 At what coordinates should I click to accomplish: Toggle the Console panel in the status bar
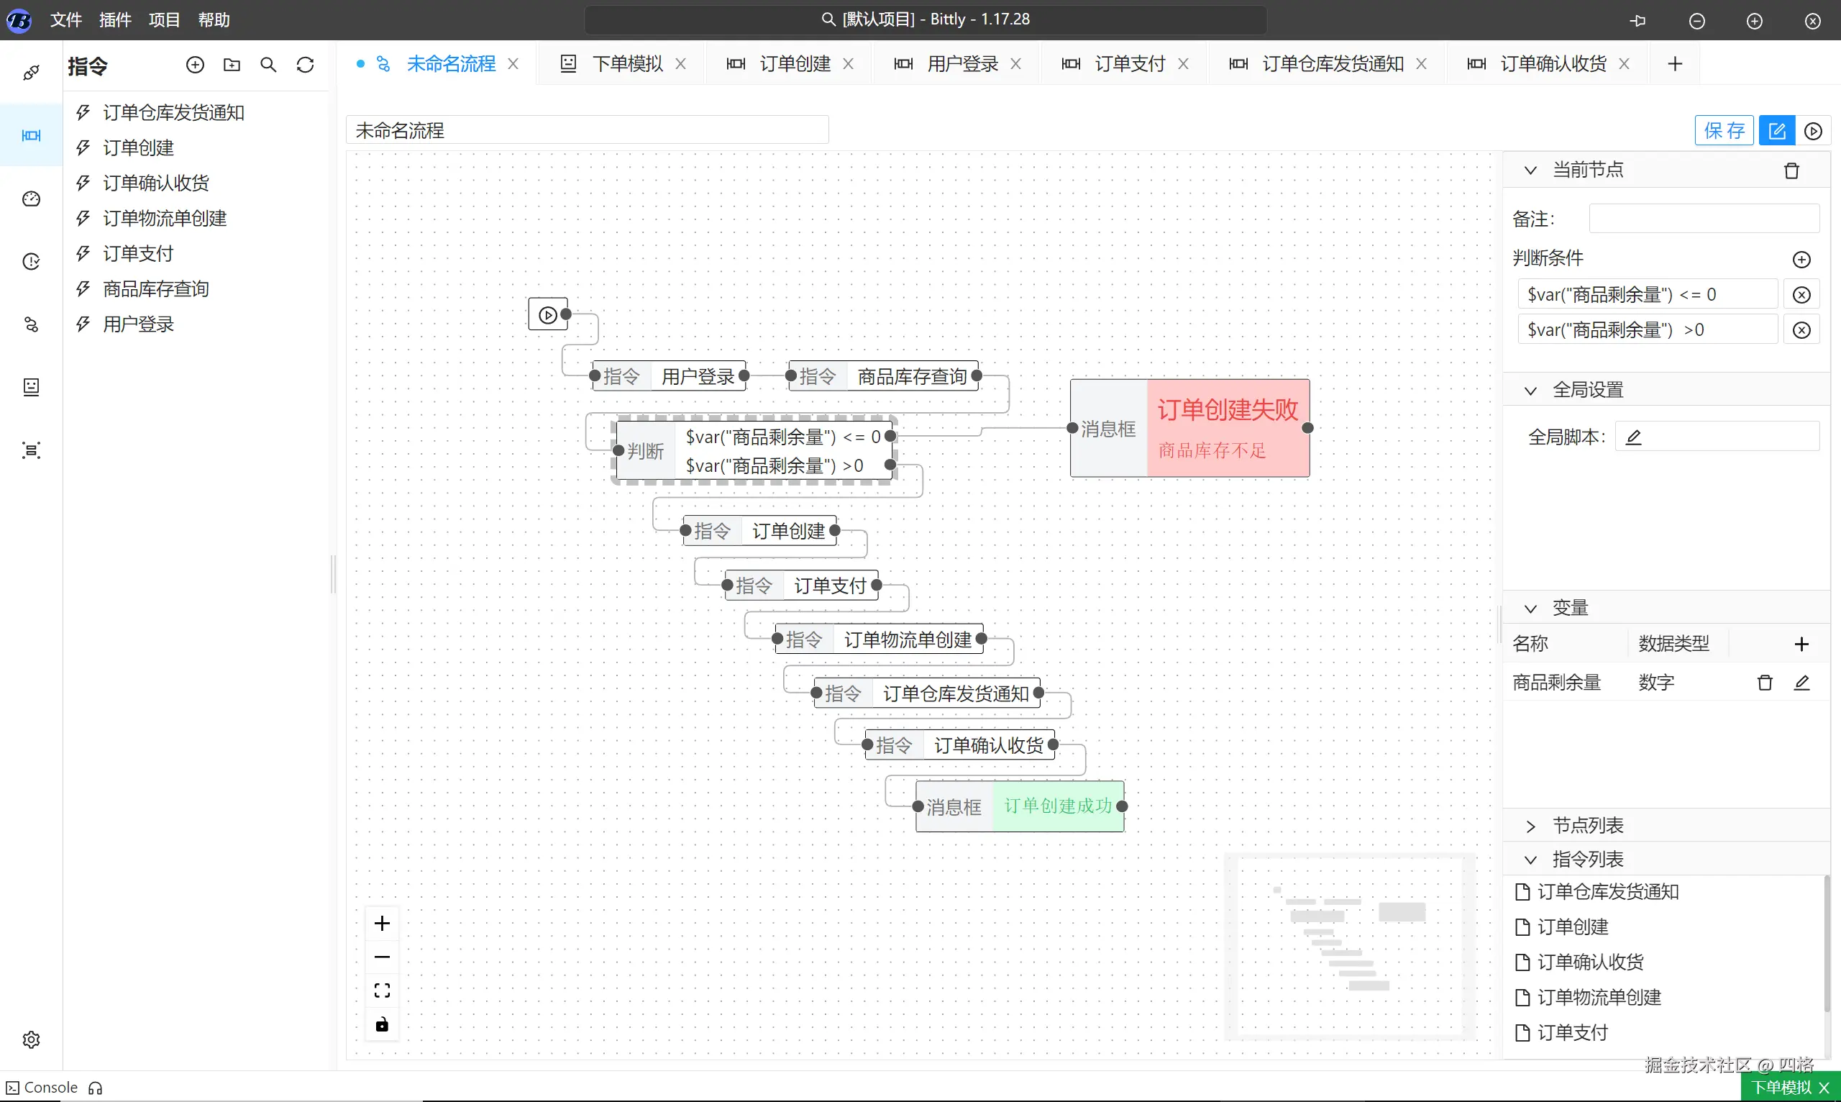(x=43, y=1088)
